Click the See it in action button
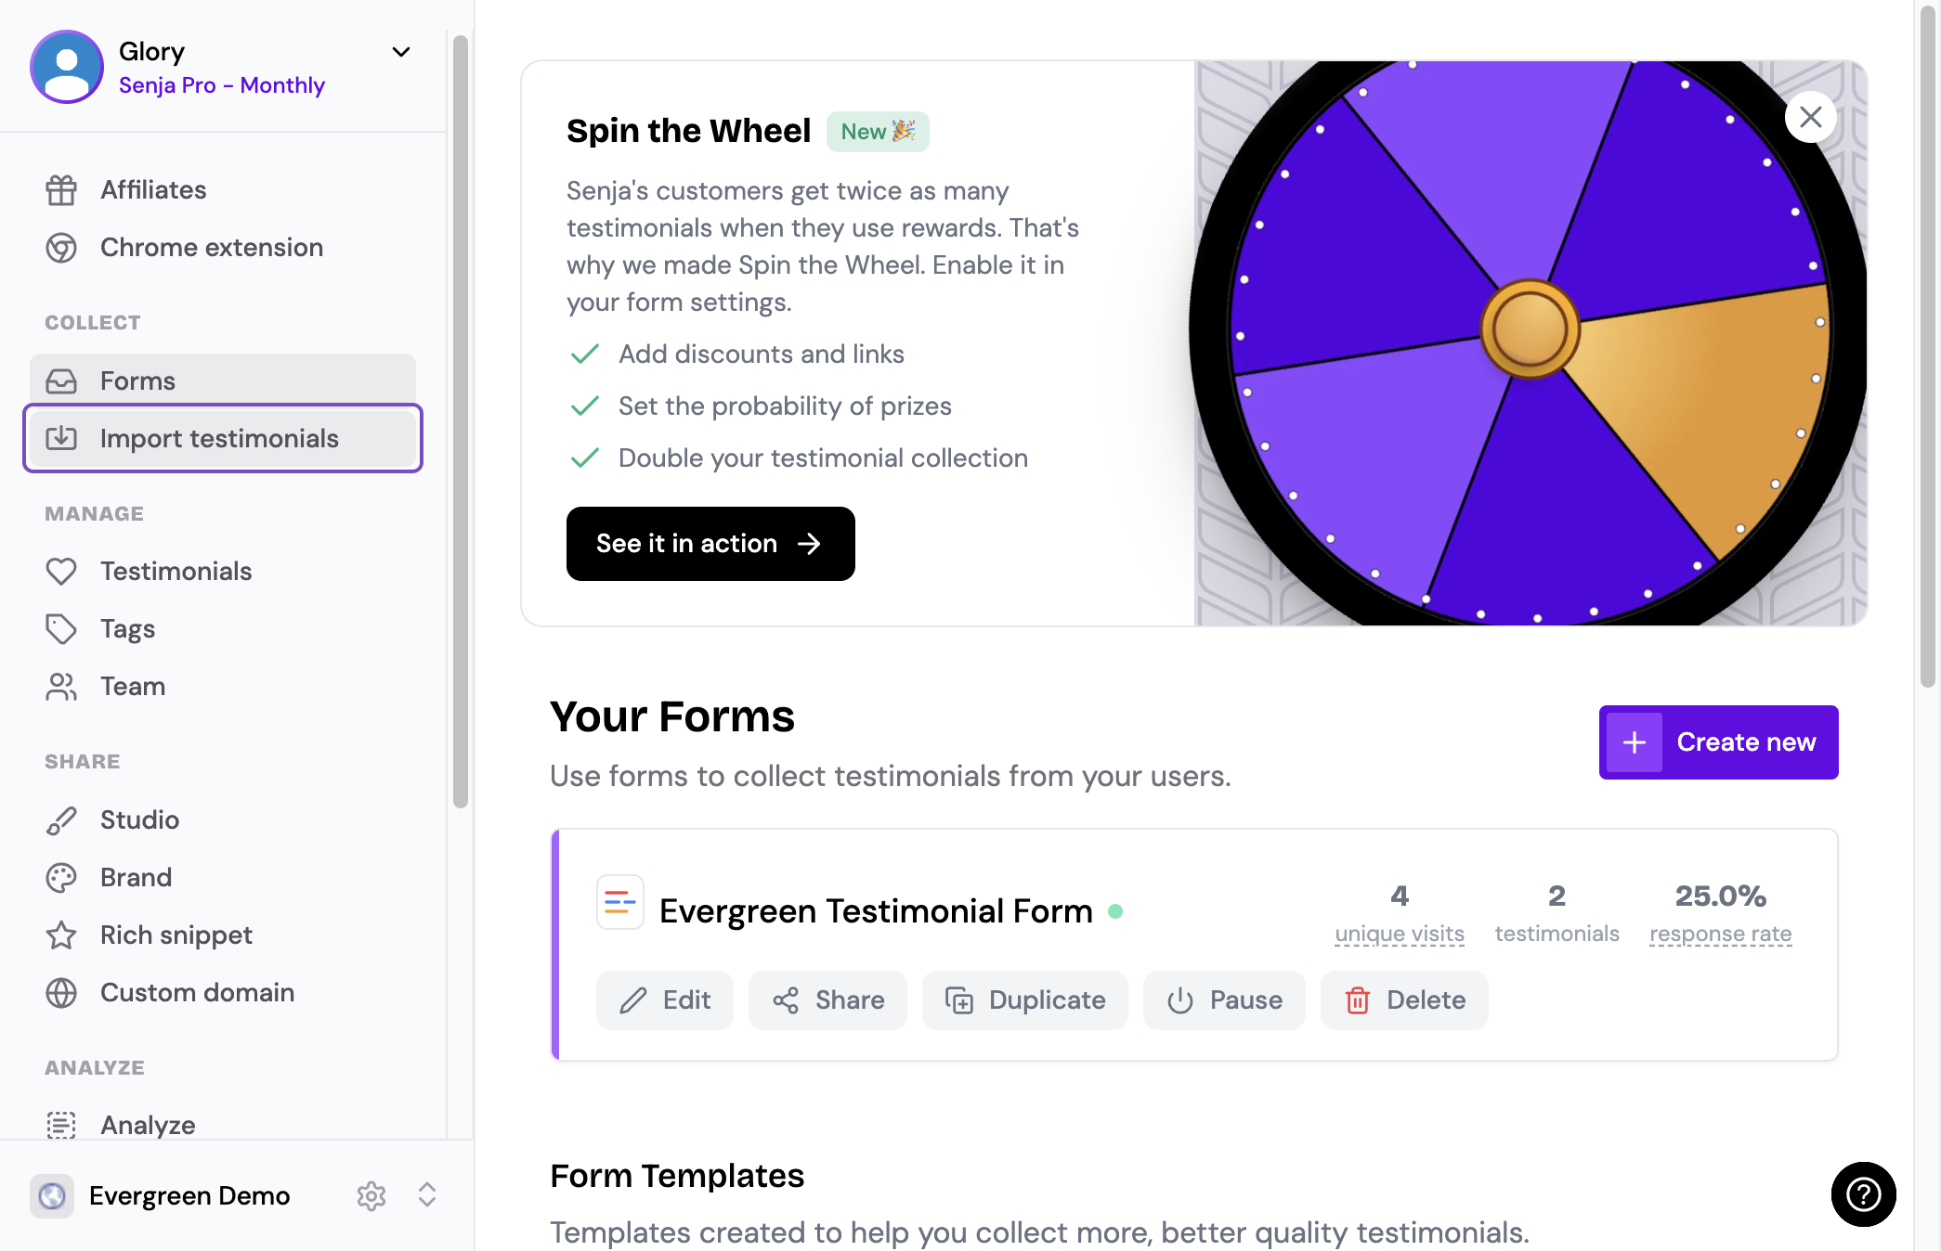This screenshot has height=1251, width=1941. [710, 544]
